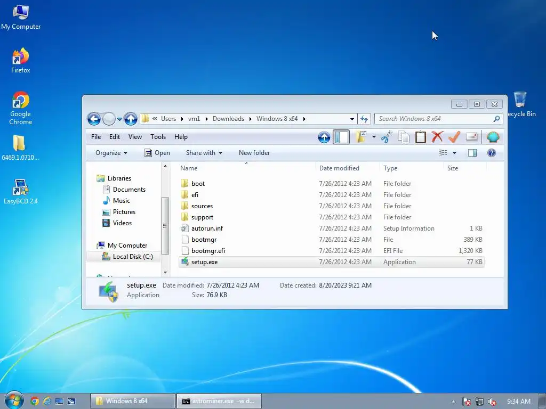Click the red X Delete icon
Image resolution: width=546 pixels, height=409 pixels.
click(437, 137)
